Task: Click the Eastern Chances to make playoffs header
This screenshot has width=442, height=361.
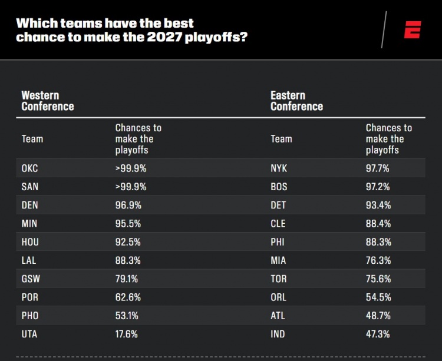Action: [x=389, y=139]
